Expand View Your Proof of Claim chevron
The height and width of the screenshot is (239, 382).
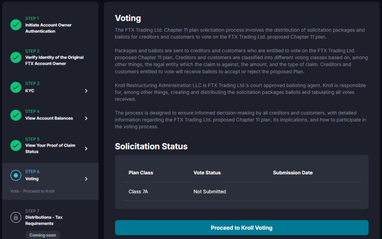click(x=86, y=149)
